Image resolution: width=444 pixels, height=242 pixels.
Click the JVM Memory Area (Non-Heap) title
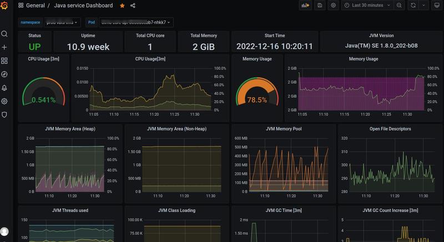(x=176, y=129)
